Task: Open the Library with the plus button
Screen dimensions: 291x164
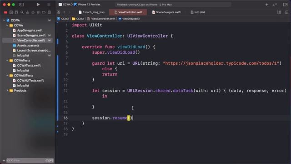Action: coord(266,5)
